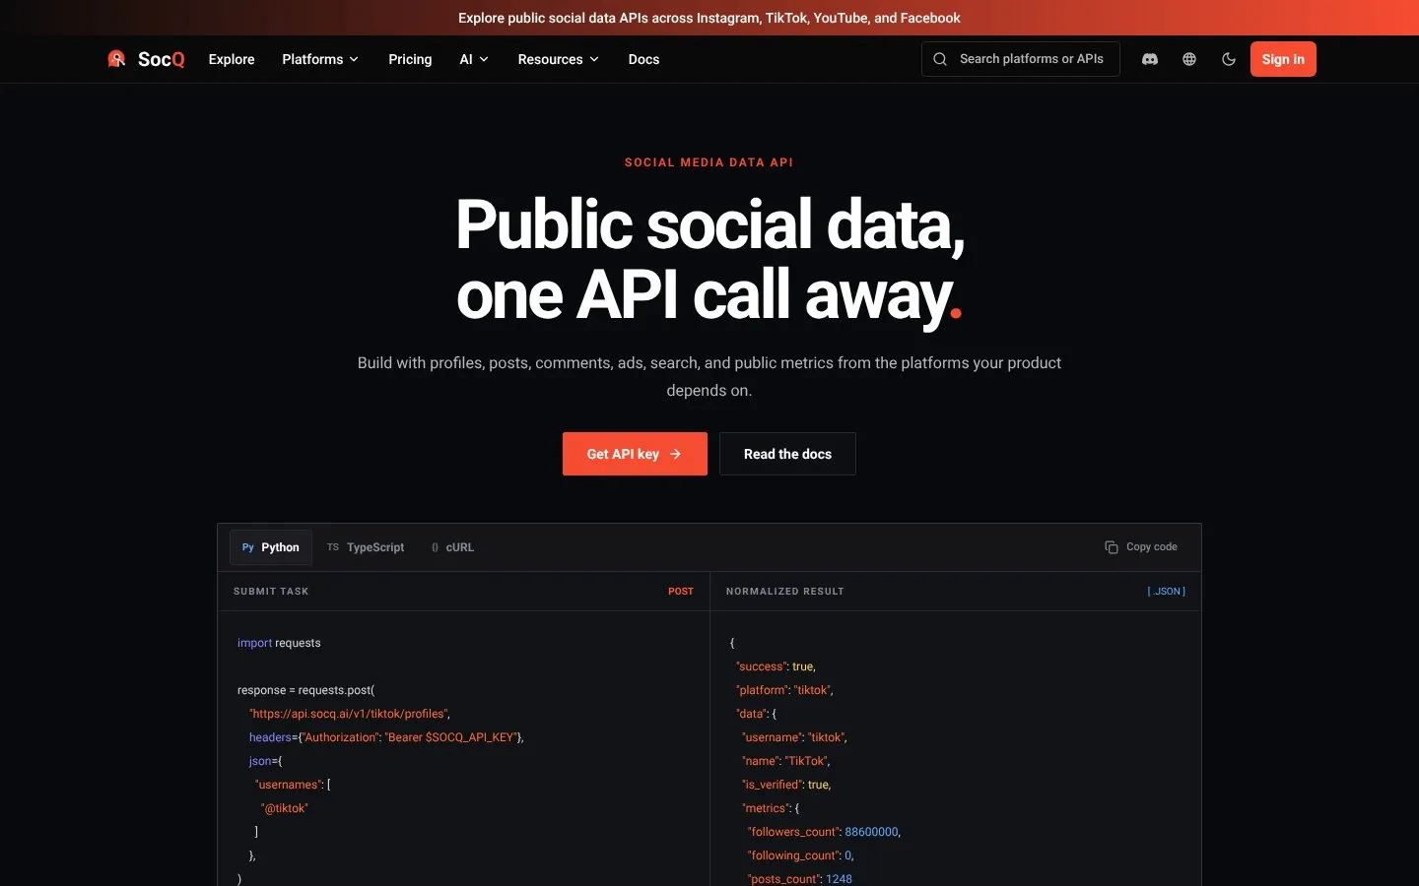Click the NORMALIZED RESULT panel header
Screen dimensions: 1419x886
785,592
